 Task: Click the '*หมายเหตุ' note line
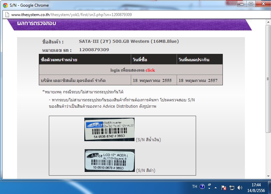pyautogui.click(x=83, y=92)
